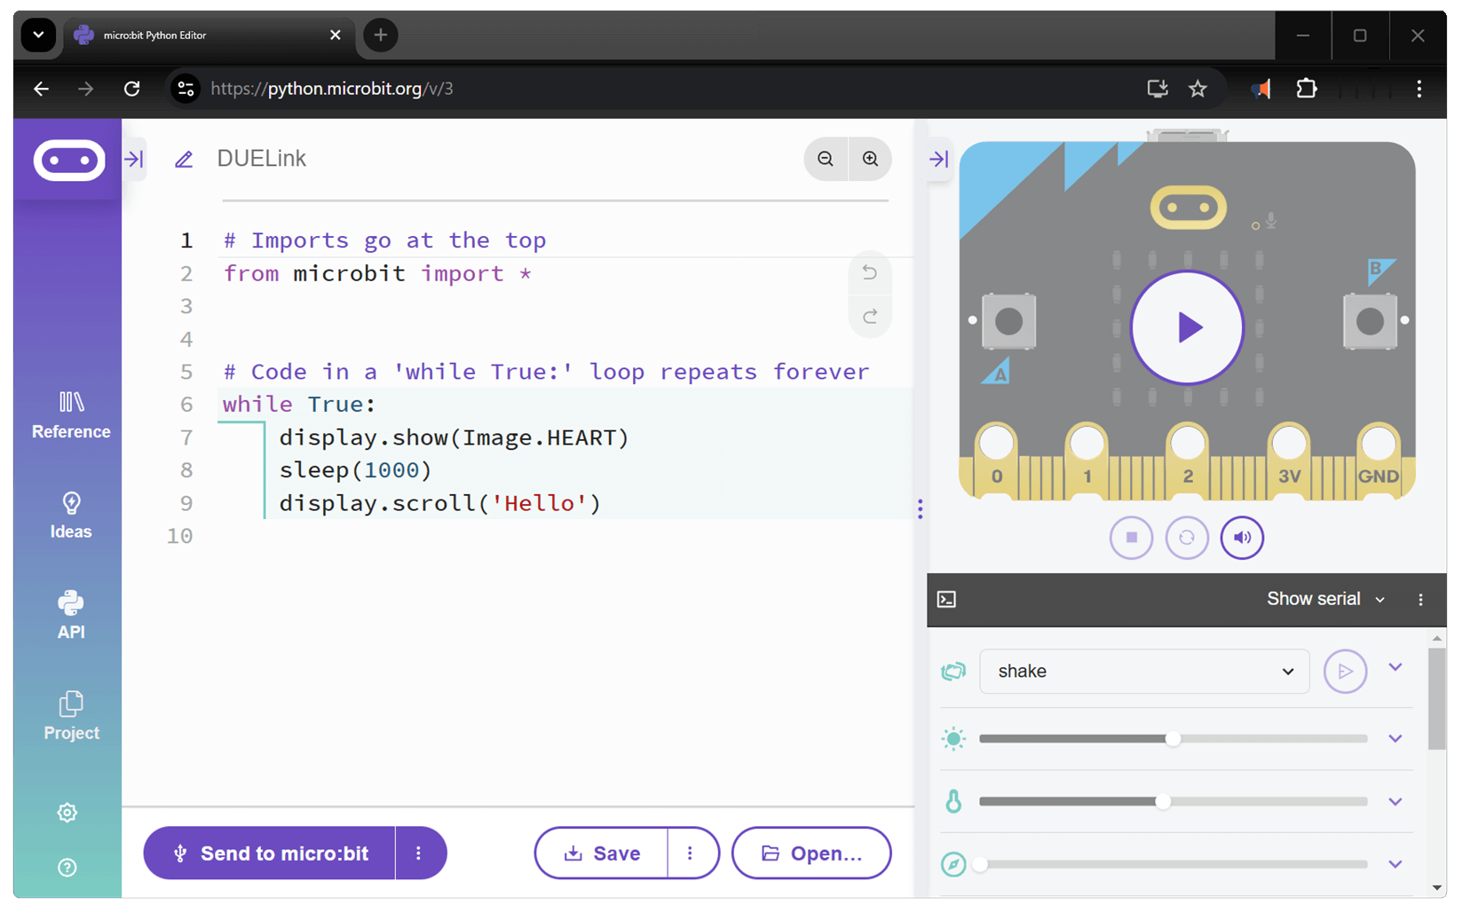Zoom out the code editor
The image size is (1462, 913).
[x=826, y=159]
